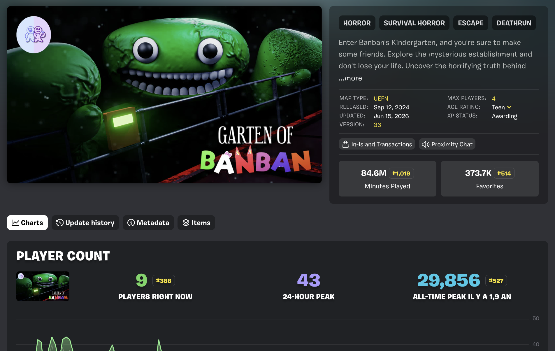555x351 pixels.
Task: Click the 373.7K favorites figure
Action: click(x=478, y=173)
